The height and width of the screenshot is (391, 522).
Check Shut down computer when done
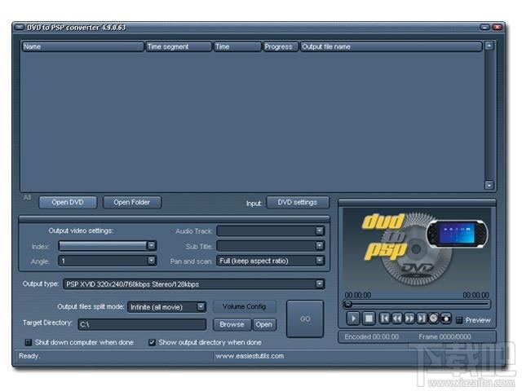(x=29, y=342)
